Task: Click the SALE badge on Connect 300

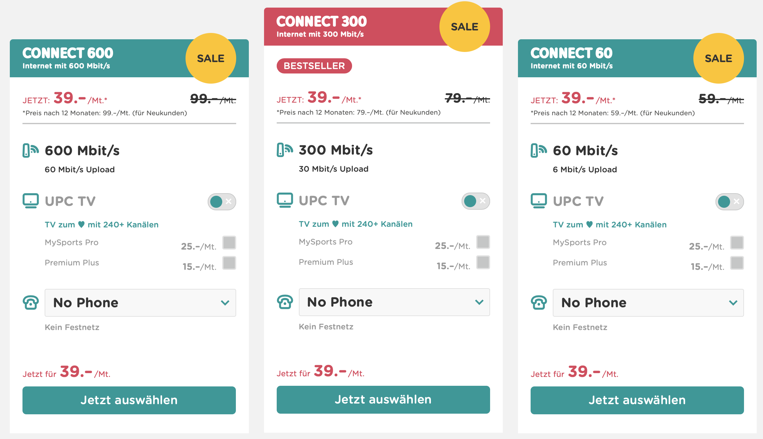Action: point(464,27)
